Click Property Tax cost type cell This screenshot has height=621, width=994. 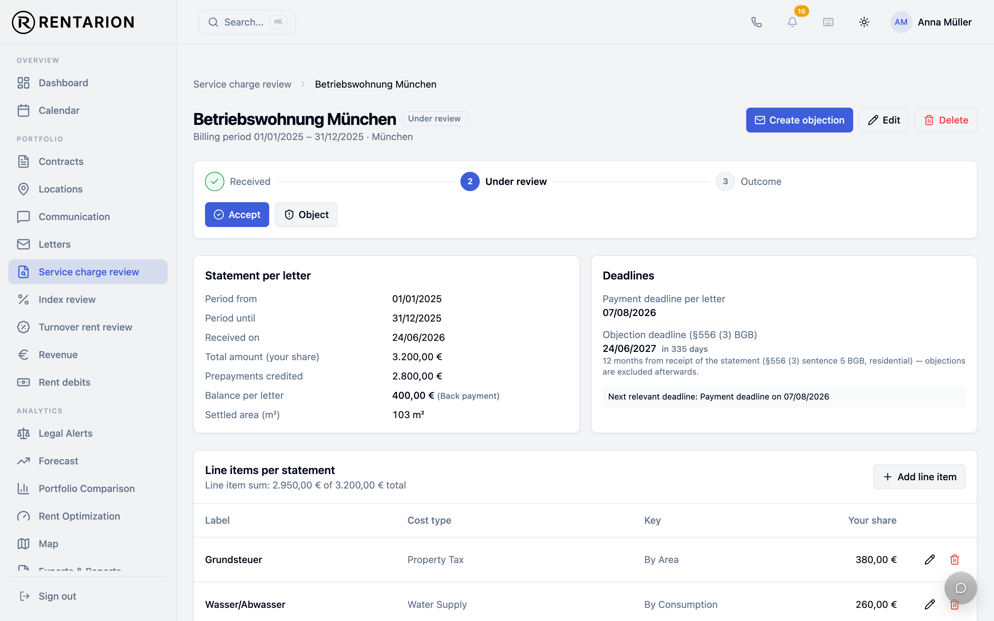435,559
